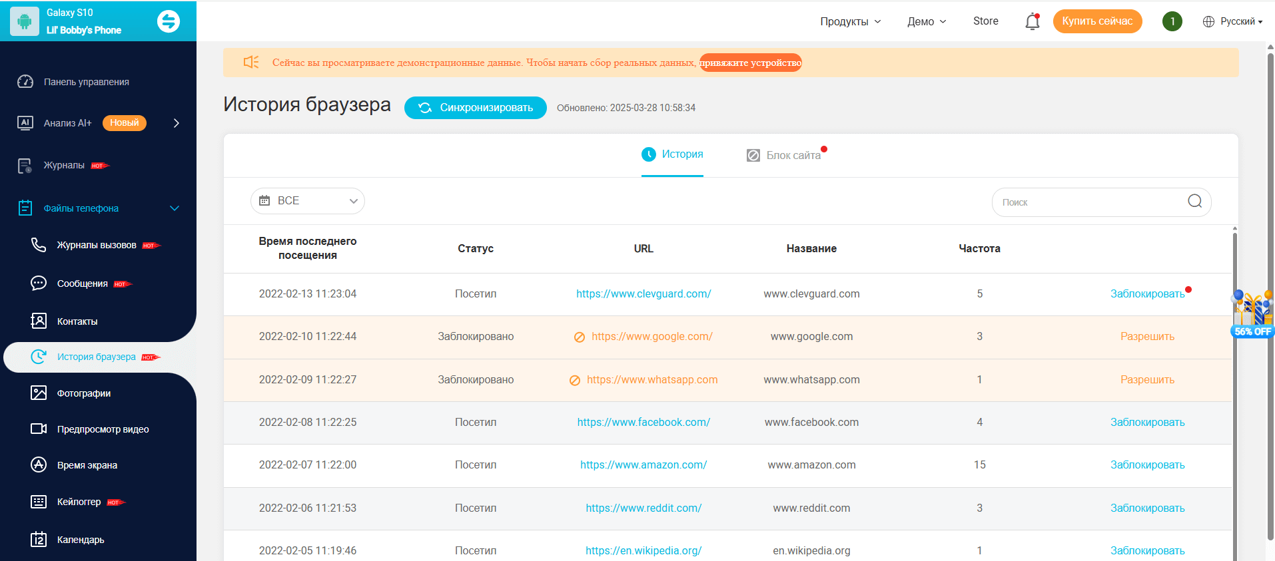This screenshot has width=1275, height=561.
Task: Open the Кейлоггер keyboard icon
Action: [x=39, y=502]
